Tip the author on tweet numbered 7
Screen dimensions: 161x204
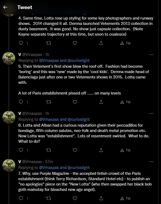coord(125,198)
